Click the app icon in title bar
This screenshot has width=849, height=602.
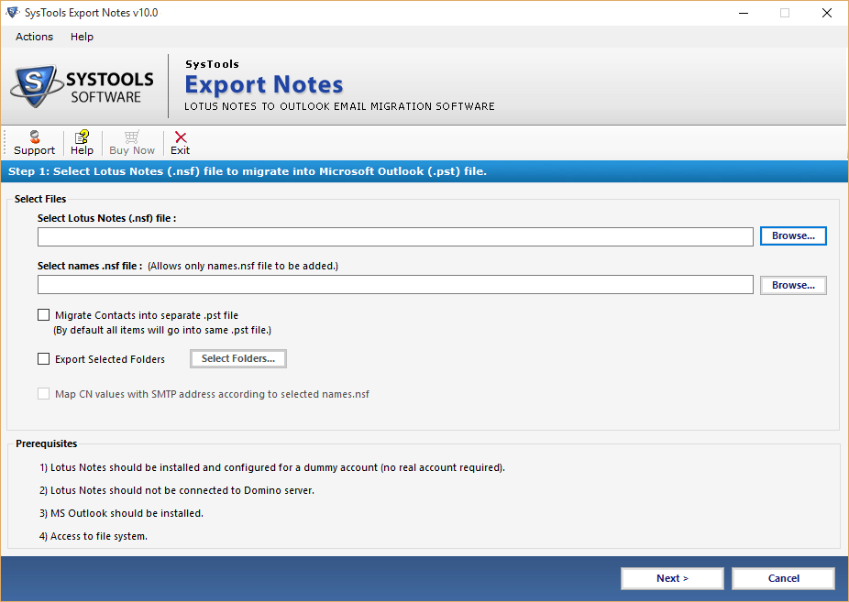coord(13,13)
